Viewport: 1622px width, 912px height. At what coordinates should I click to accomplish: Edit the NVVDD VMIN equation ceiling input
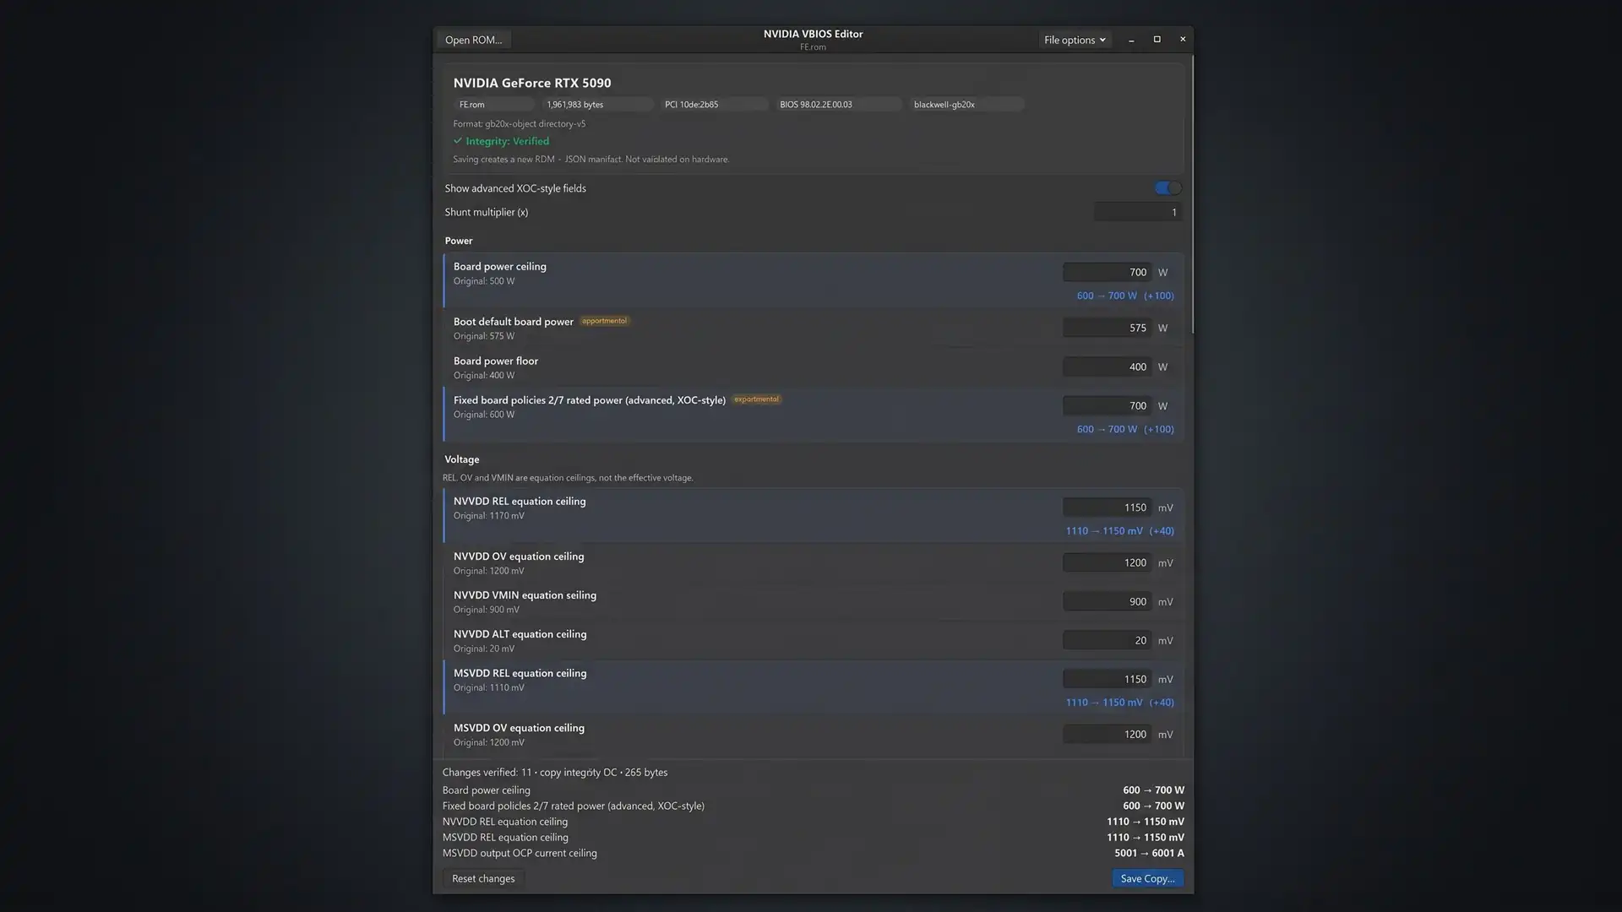(1107, 601)
